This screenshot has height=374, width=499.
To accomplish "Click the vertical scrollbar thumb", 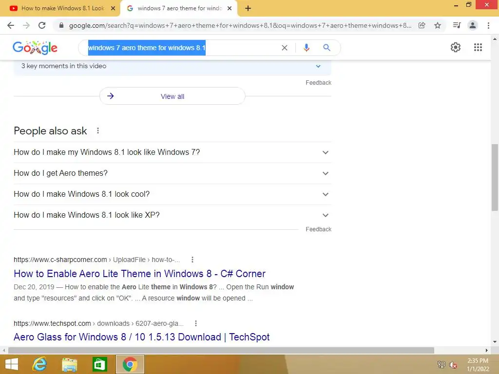I will pos(495,177).
